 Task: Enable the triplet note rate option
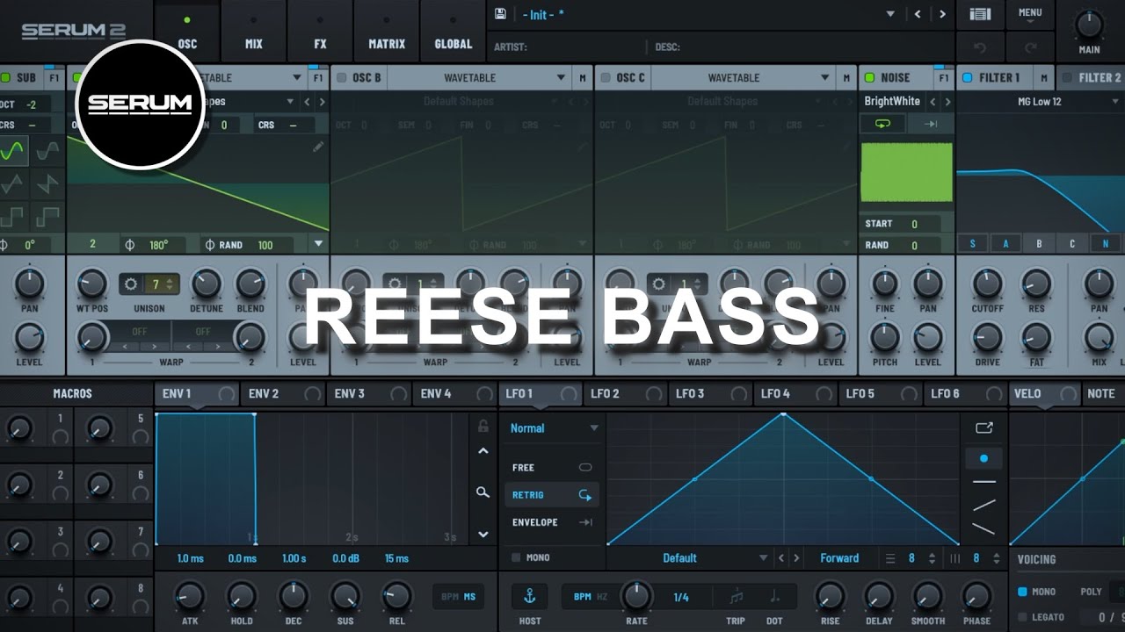736,597
